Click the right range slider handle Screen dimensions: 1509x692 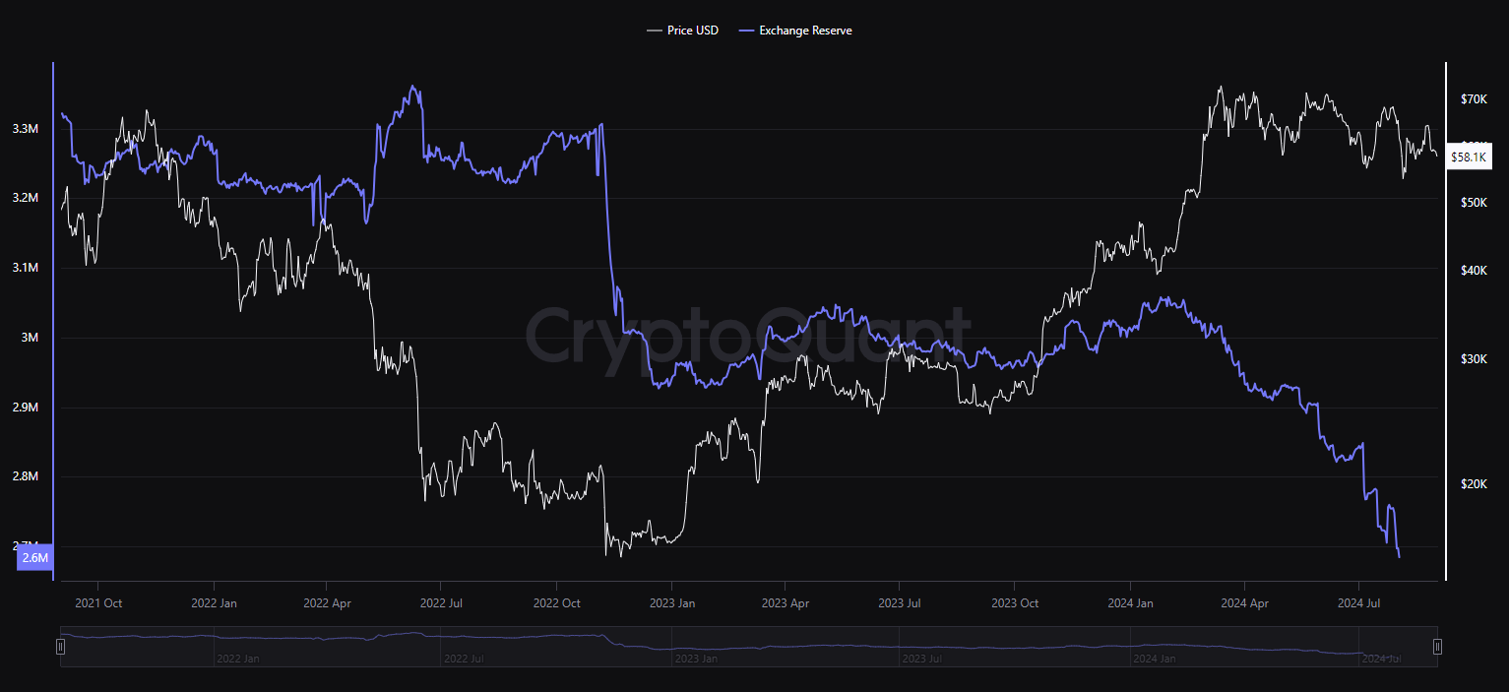pos(1437,647)
